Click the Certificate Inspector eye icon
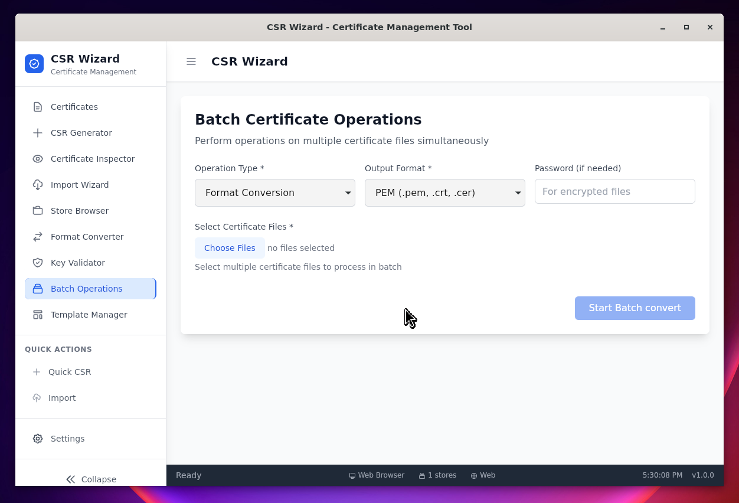Image resolution: width=739 pixels, height=503 pixels. (38, 159)
